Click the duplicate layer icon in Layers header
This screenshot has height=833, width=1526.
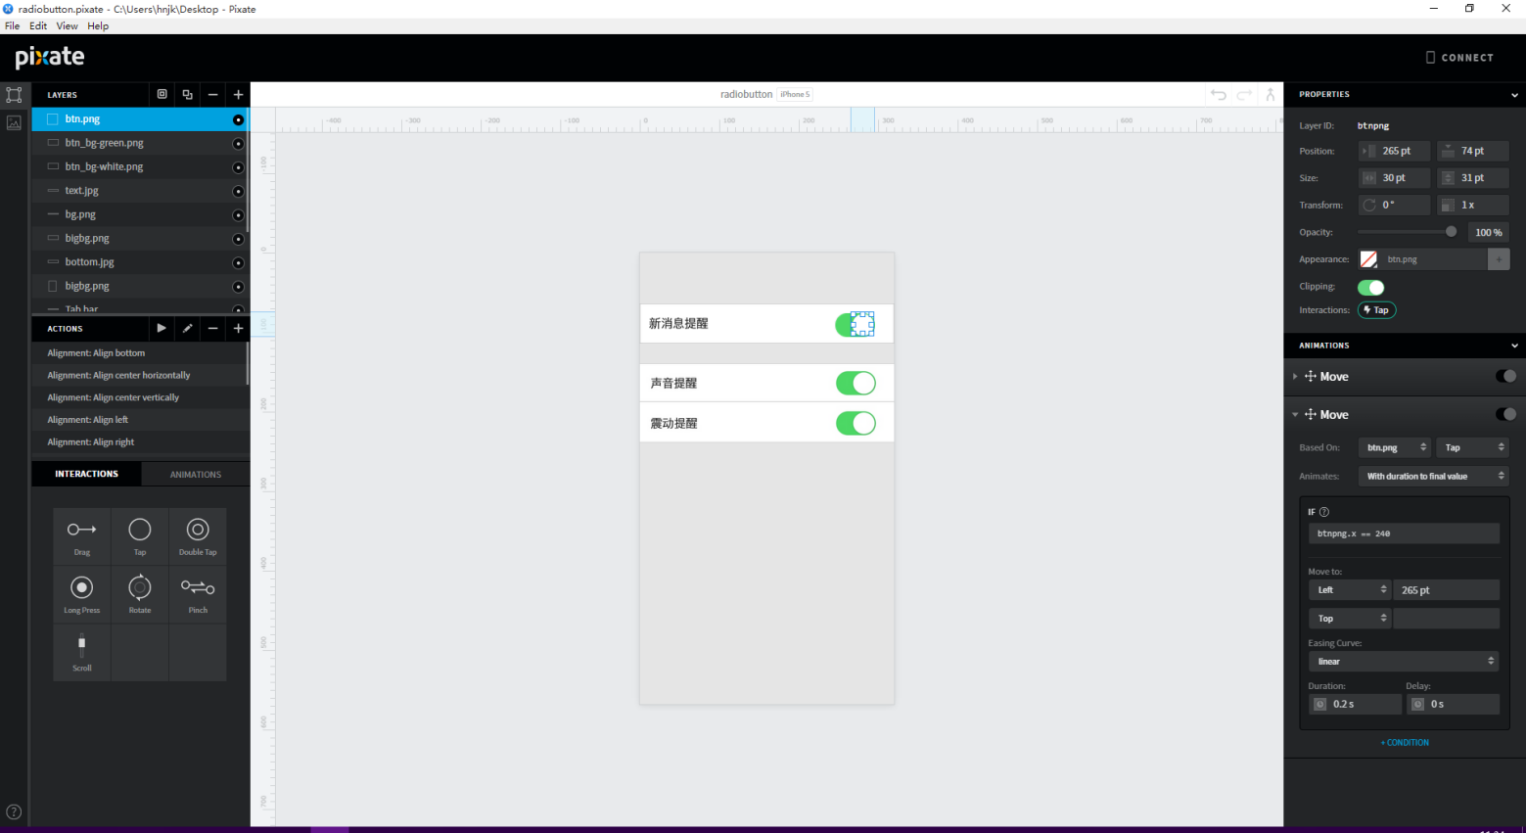click(188, 94)
